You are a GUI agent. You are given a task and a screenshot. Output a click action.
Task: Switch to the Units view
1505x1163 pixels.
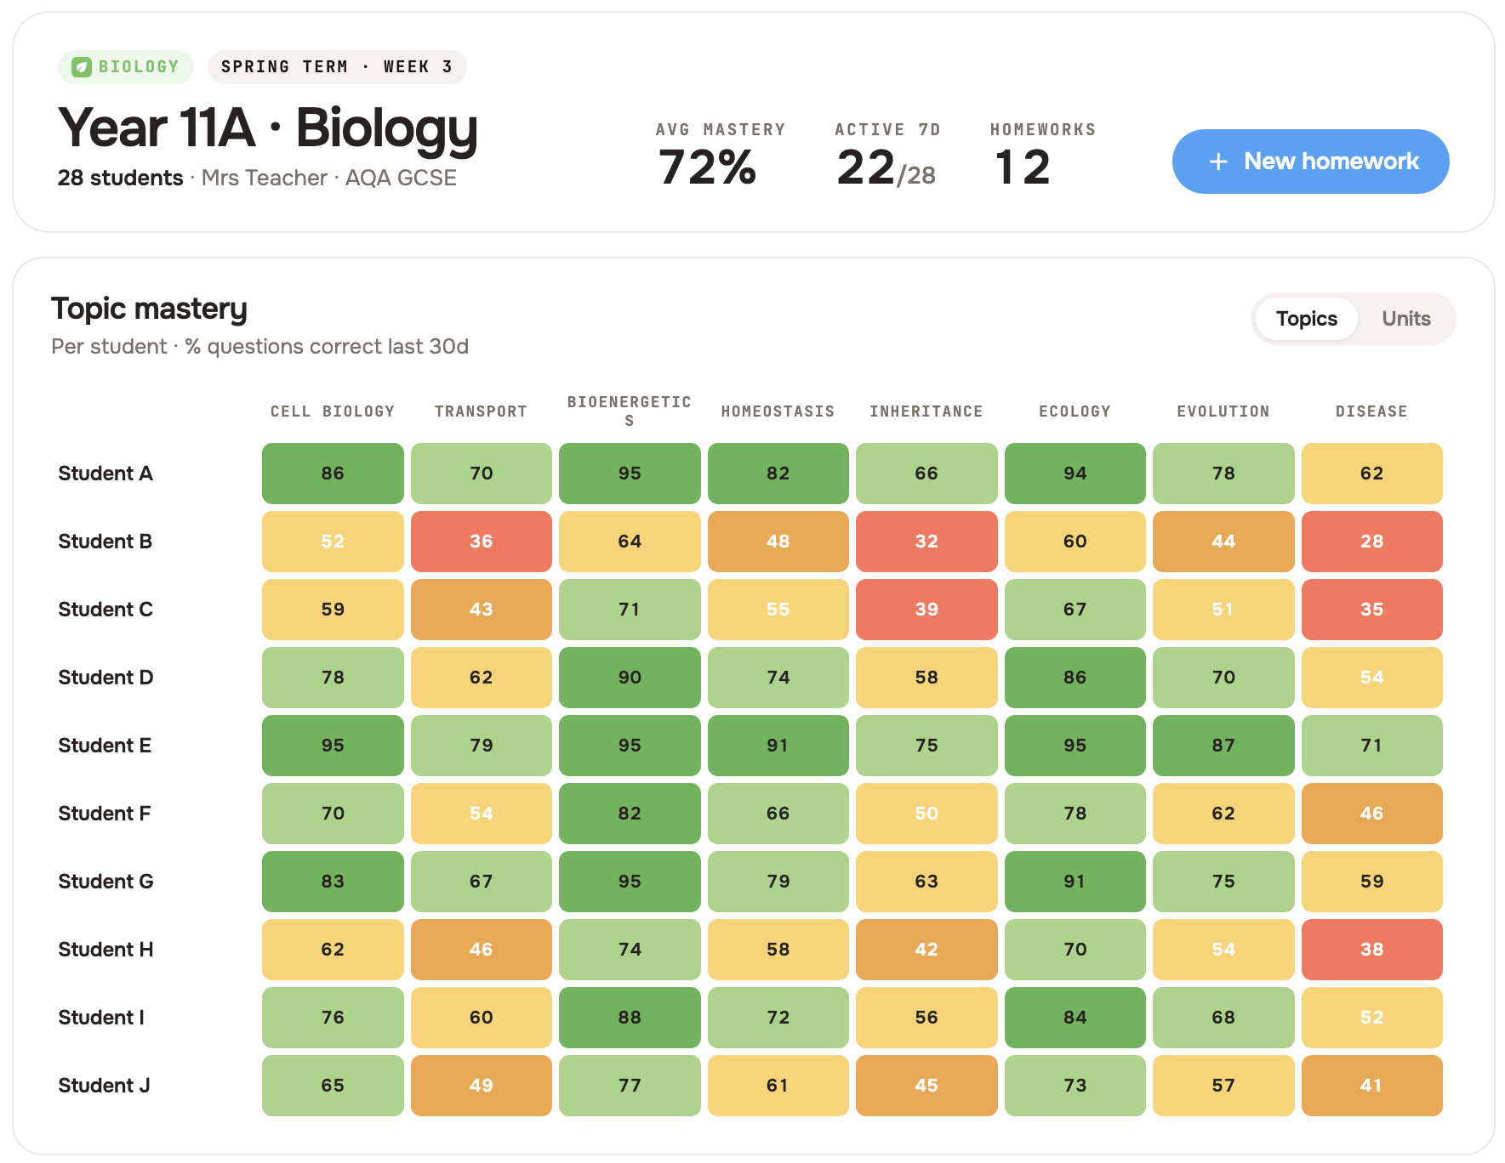pyautogui.click(x=1405, y=319)
